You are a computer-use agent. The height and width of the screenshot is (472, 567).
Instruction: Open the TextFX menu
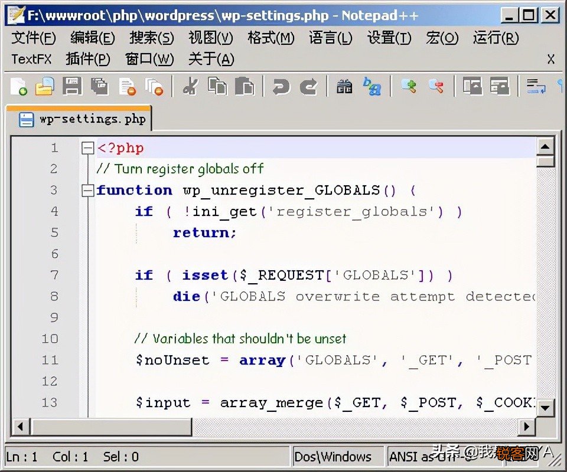pyautogui.click(x=31, y=59)
